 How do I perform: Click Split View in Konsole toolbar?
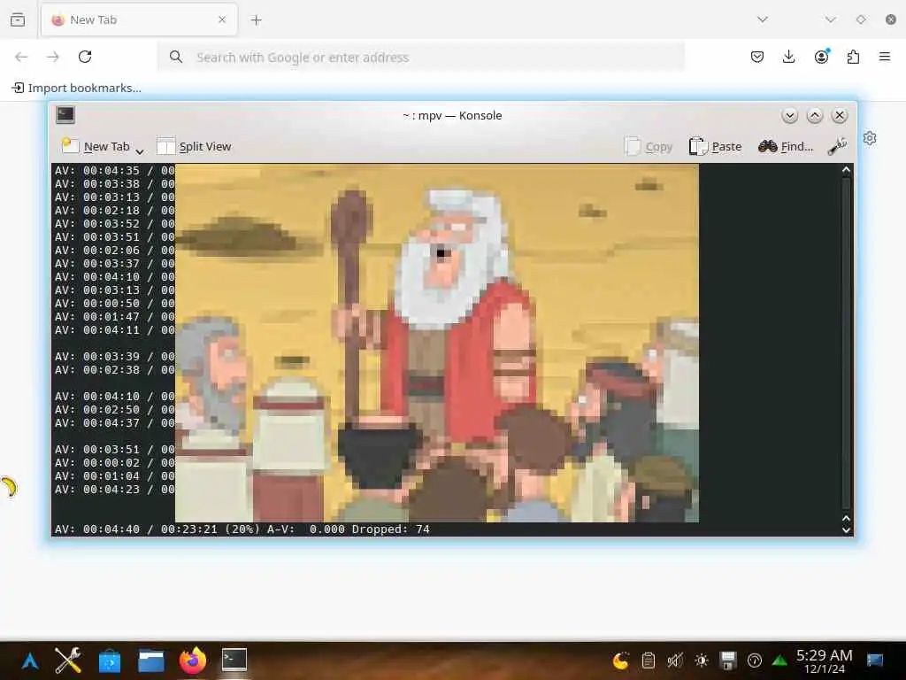pyautogui.click(x=194, y=146)
